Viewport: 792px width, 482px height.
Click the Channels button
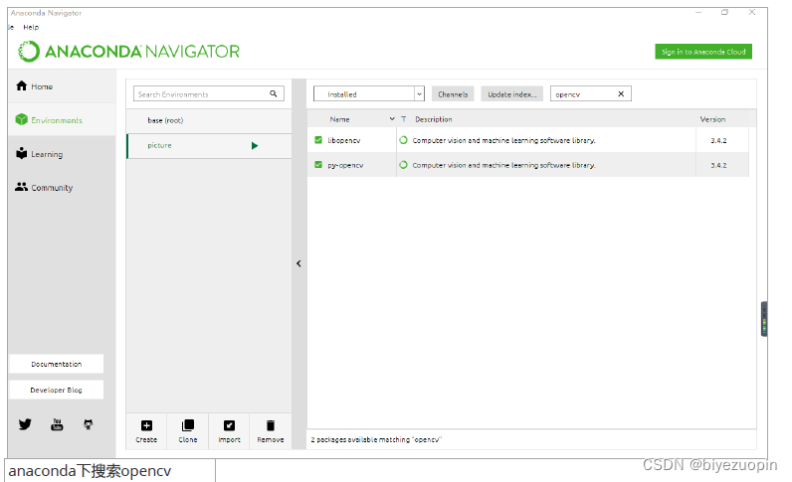click(453, 94)
